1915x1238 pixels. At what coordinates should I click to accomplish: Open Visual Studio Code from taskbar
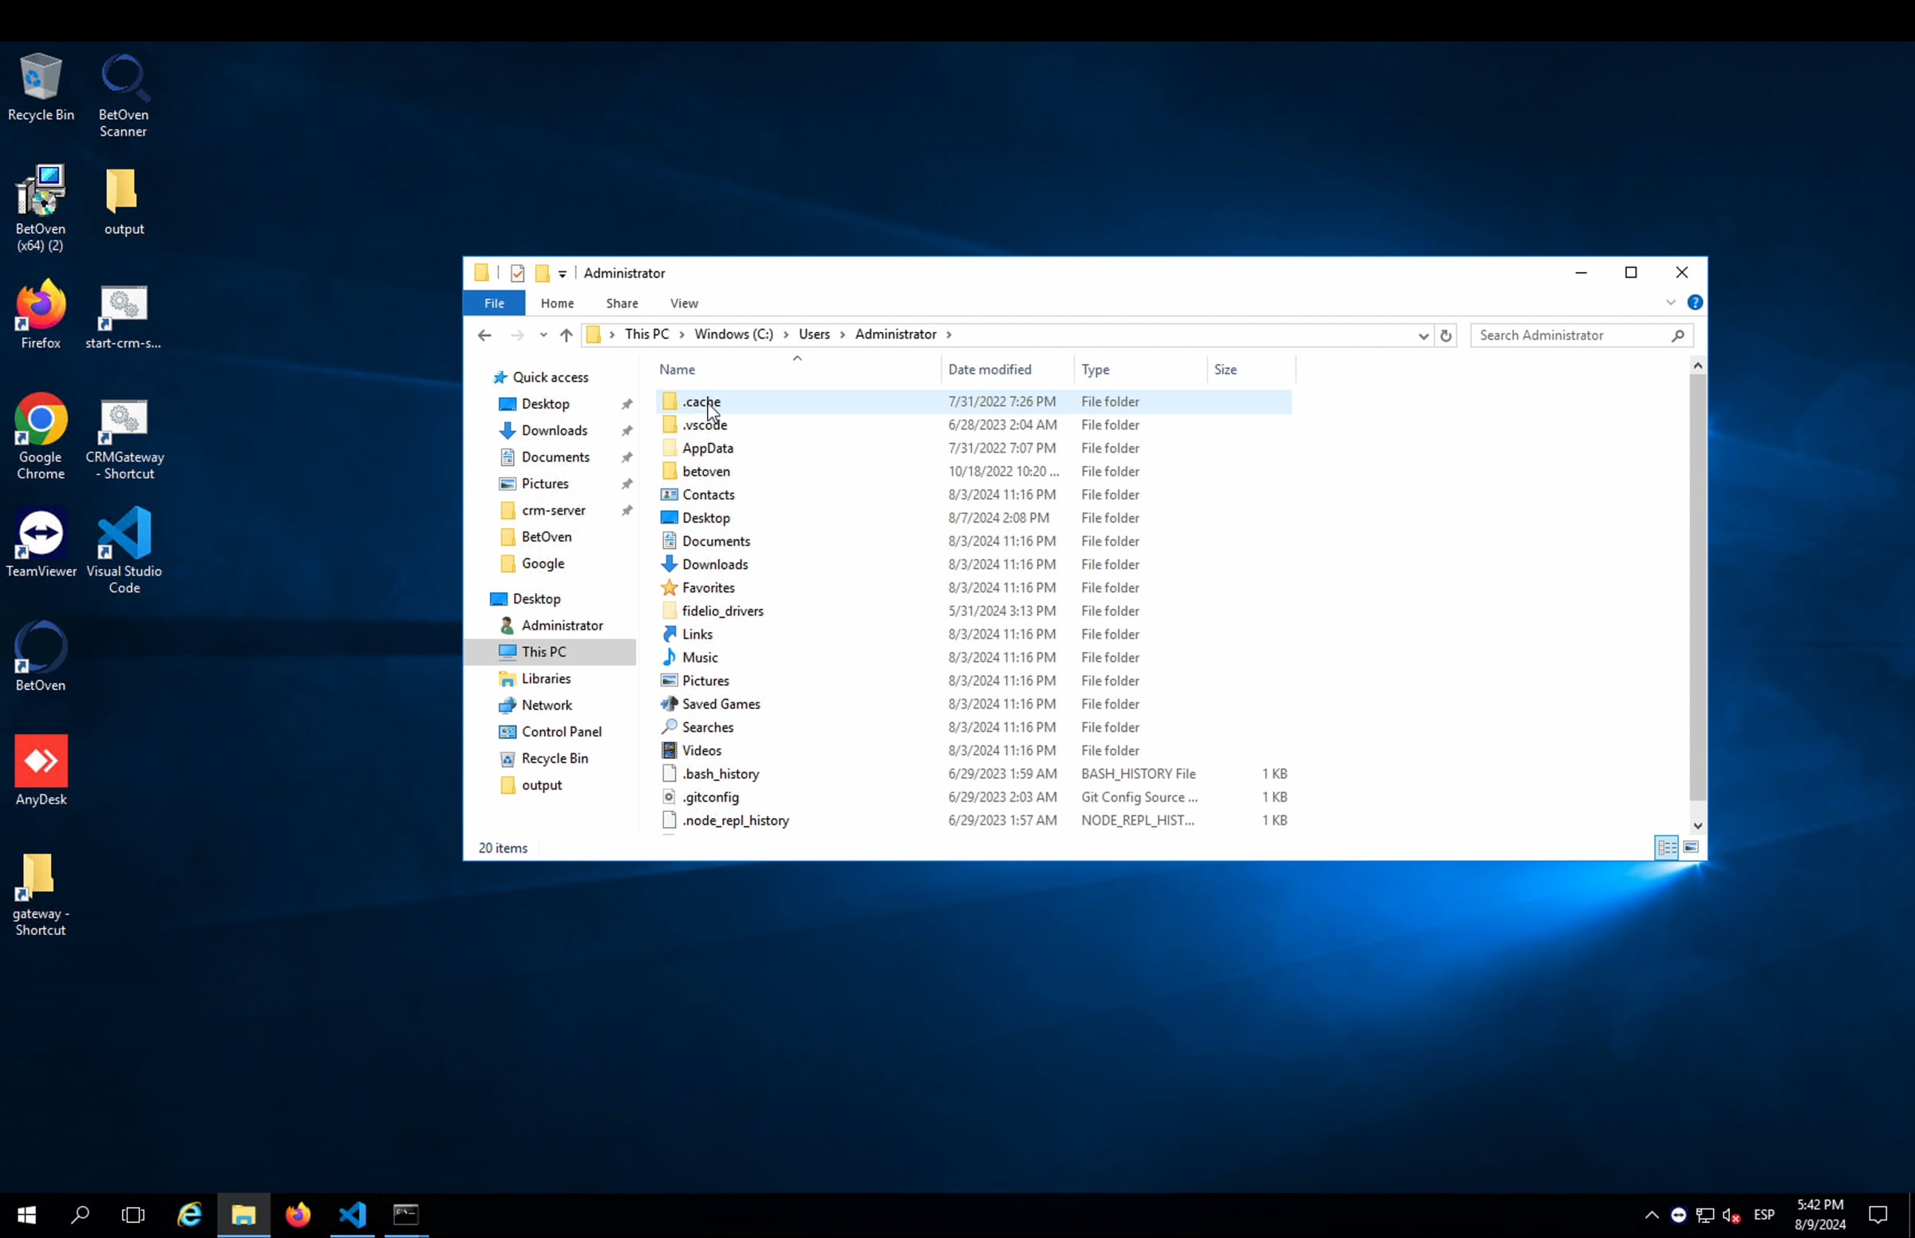tap(352, 1214)
